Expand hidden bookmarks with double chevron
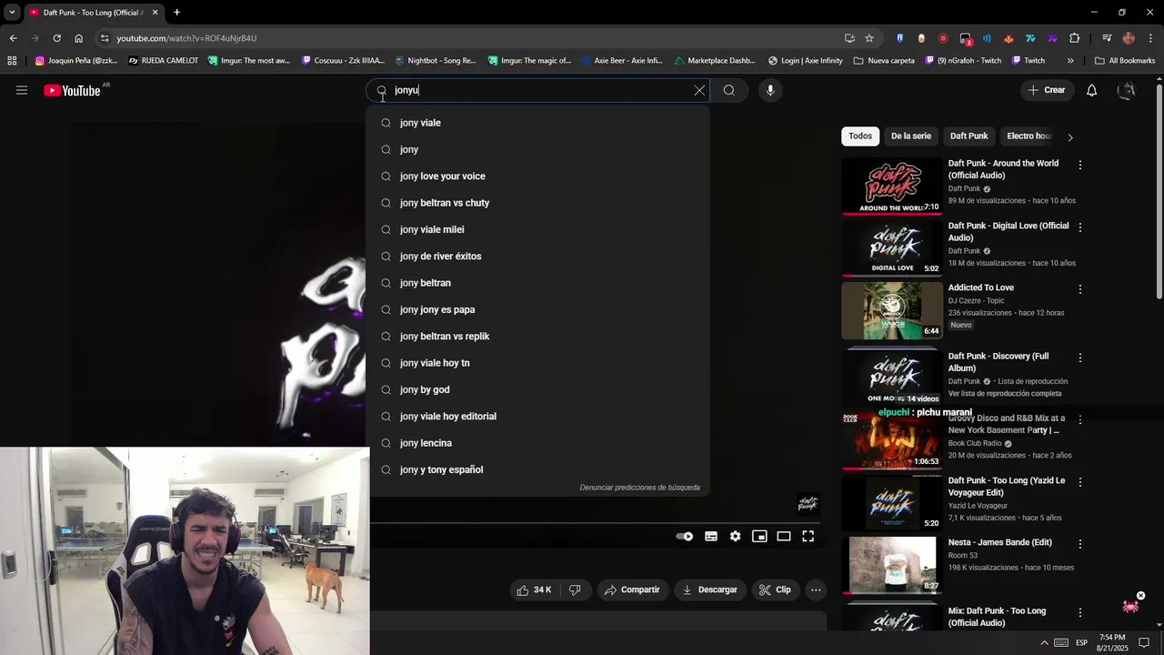Screen dimensions: 1164x655 pyautogui.click(x=1070, y=61)
